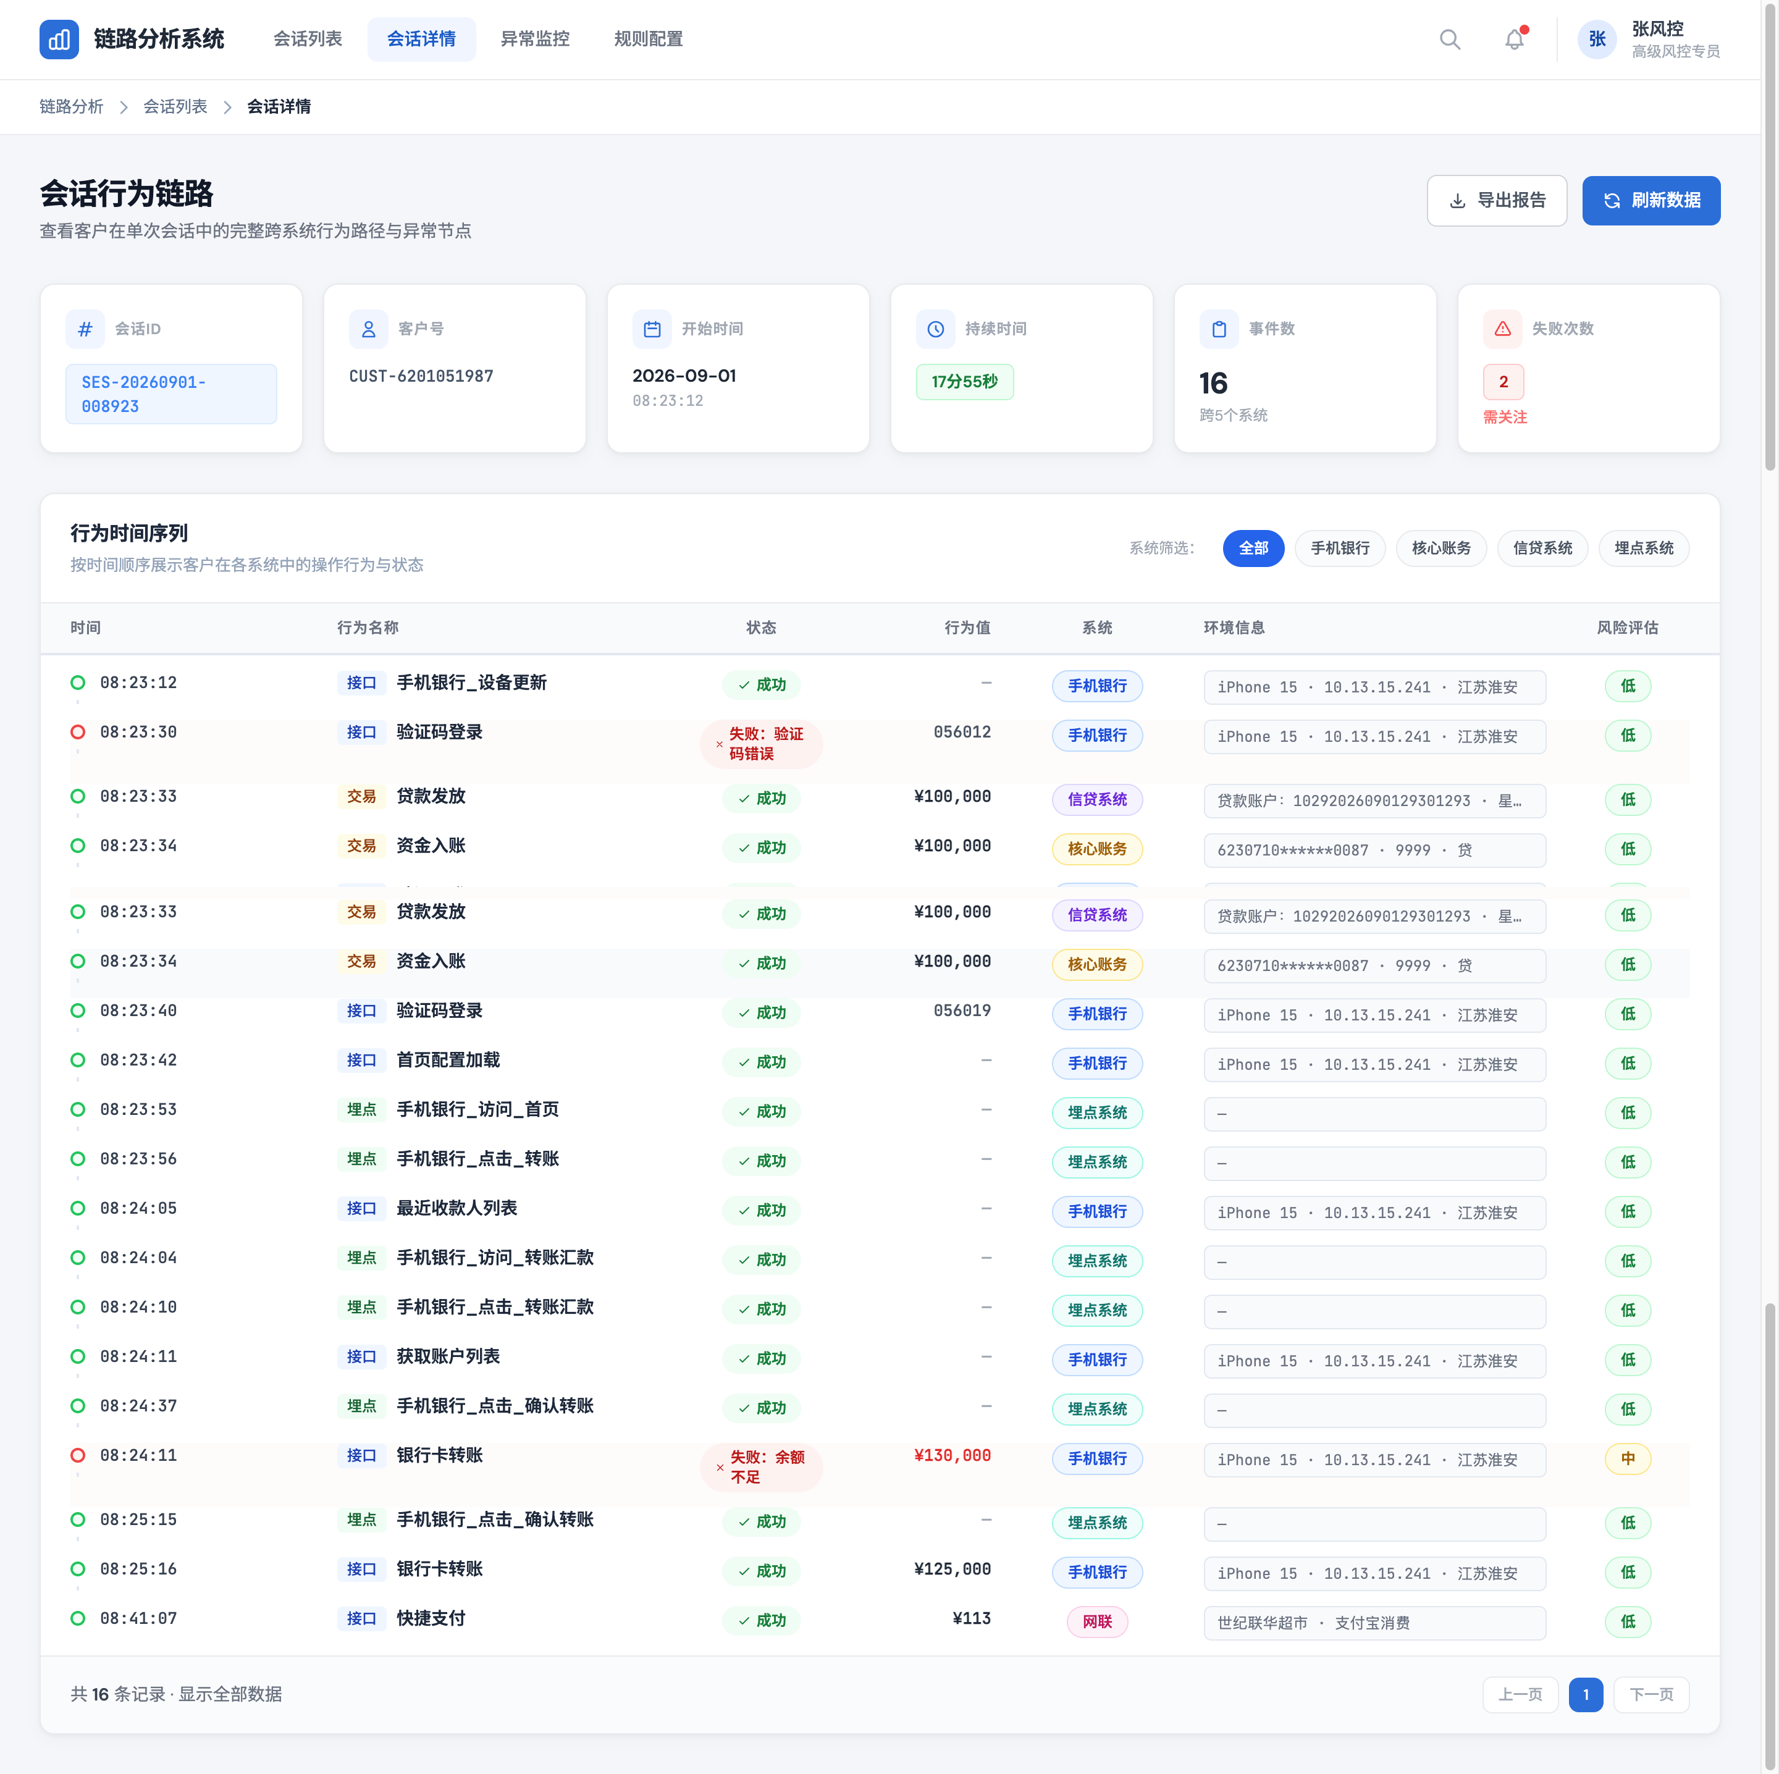Viewport: 1779px width, 1774px height.
Task: Switch to 异常监控 tab
Action: tap(535, 40)
